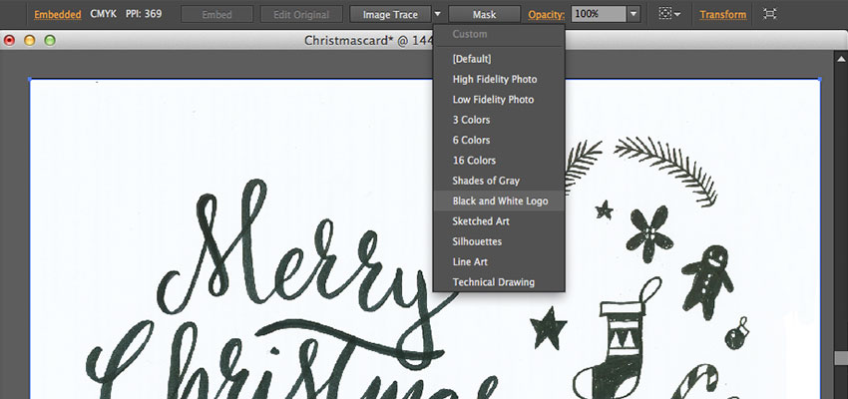Collapse the Image Trace presets dropdown arrow
Screen dimensions: 848x399
pos(438,15)
